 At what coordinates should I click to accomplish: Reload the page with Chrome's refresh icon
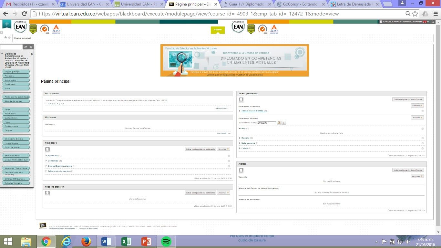pyautogui.click(x=24, y=14)
